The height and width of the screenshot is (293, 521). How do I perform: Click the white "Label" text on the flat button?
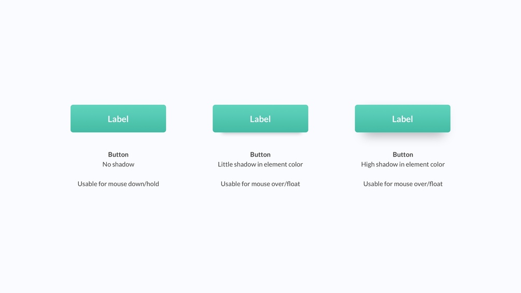coord(118,119)
